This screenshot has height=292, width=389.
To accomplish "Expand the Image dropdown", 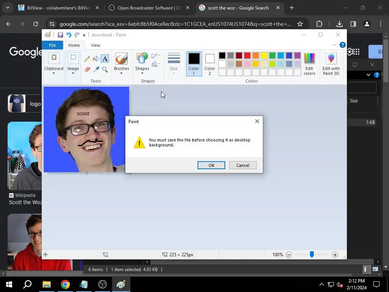I will tap(73, 73).
